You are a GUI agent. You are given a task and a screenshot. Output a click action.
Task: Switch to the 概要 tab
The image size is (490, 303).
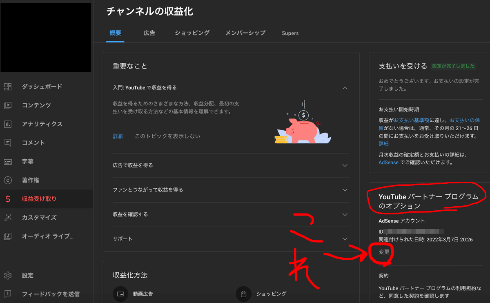click(115, 33)
